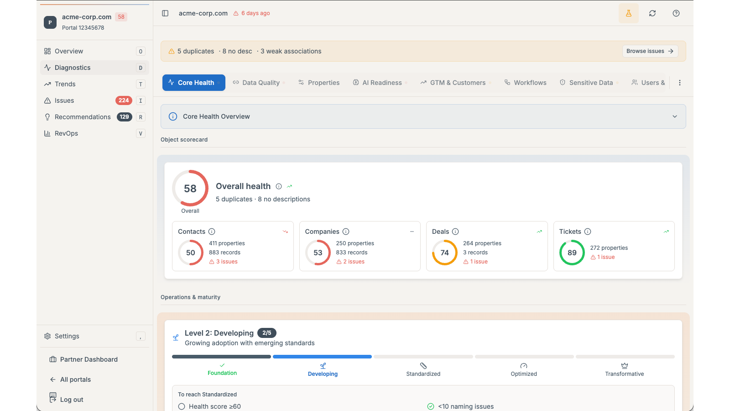
Task: Open Trends in the sidebar
Action: coord(94,84)
